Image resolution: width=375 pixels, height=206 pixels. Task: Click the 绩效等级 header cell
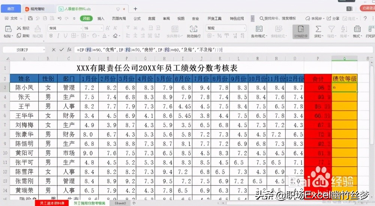[x=344, y=78]
